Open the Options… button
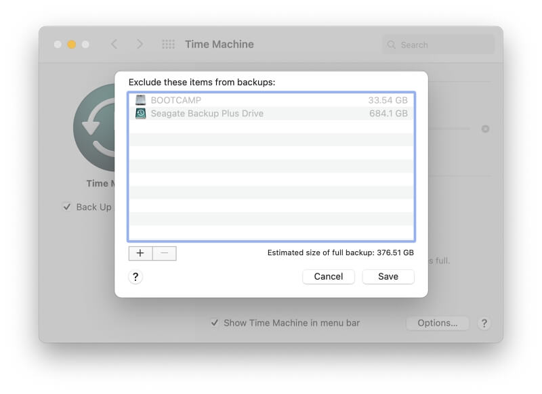Image resolution: width=542 pixels, height=394 pixels. click(438, 323)
